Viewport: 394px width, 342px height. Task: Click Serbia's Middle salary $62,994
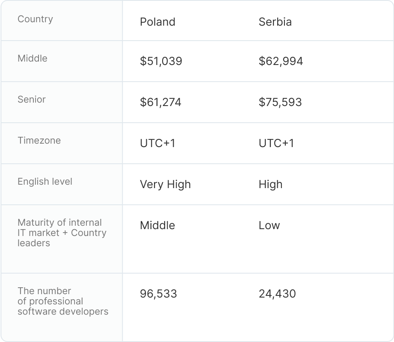pyautogui.click(x=281, y=61)
